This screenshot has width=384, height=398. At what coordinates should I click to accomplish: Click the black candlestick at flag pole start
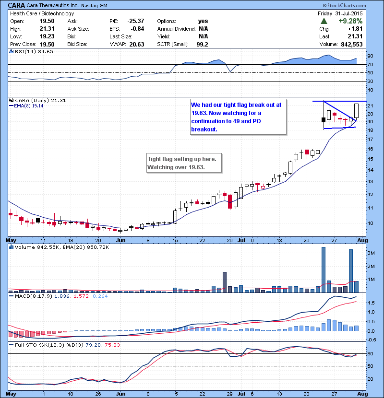click(x=323, y=120)
